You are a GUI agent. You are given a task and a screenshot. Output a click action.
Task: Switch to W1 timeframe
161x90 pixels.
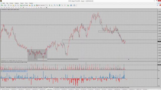[18, 7]
